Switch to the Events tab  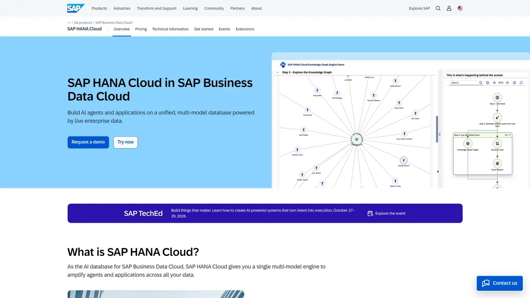[x=224, y=29]
